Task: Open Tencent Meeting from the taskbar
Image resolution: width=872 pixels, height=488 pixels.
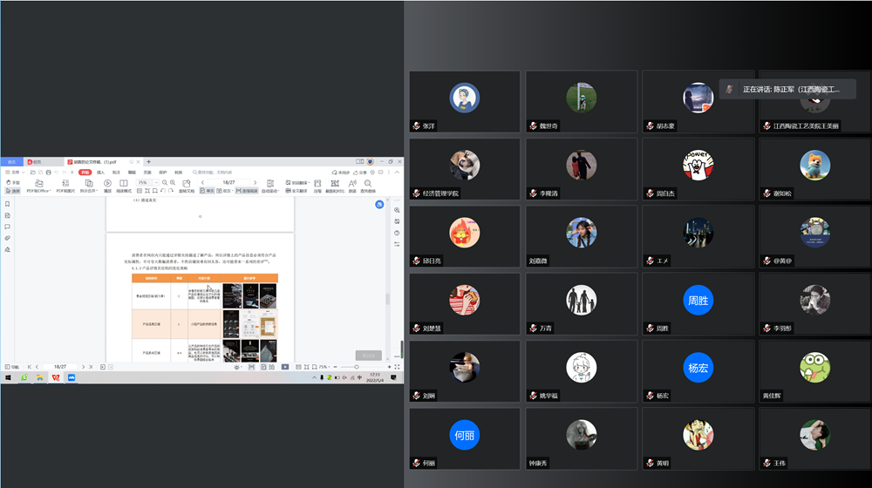Action: 72,377
